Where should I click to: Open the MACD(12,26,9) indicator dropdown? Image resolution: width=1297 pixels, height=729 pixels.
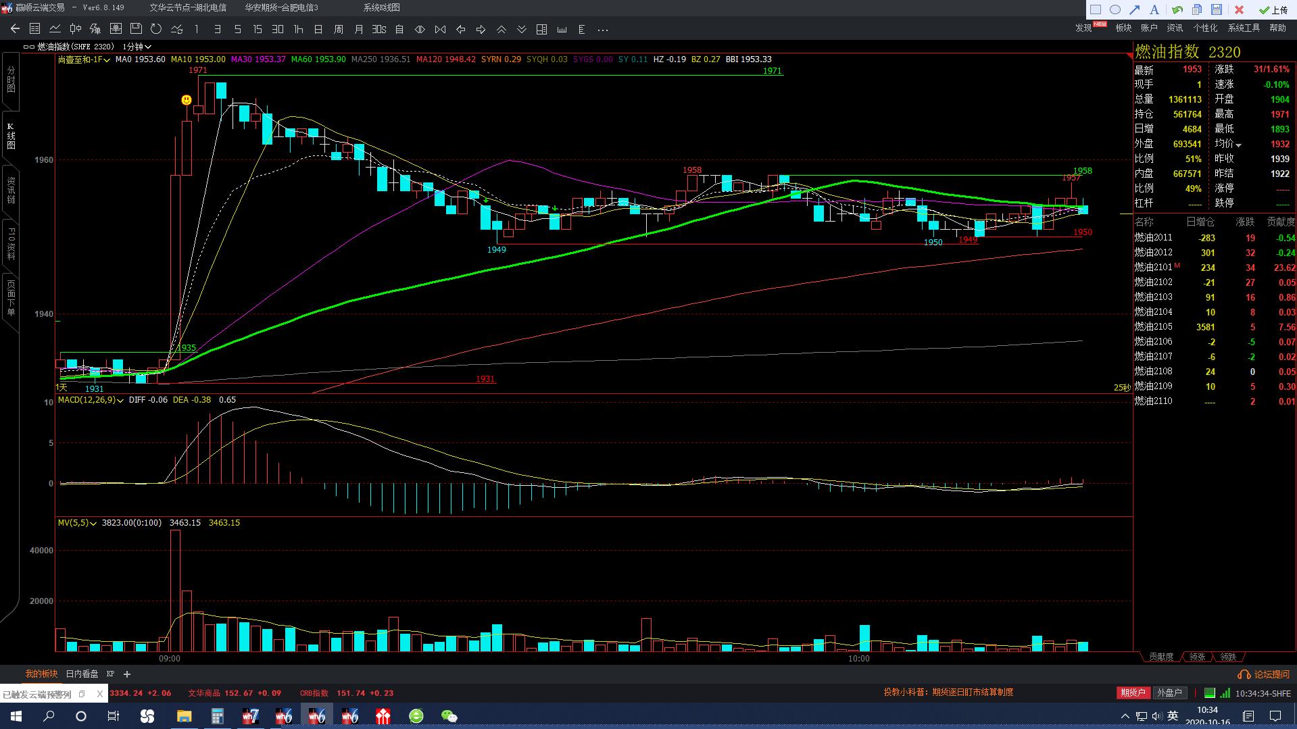91,400
